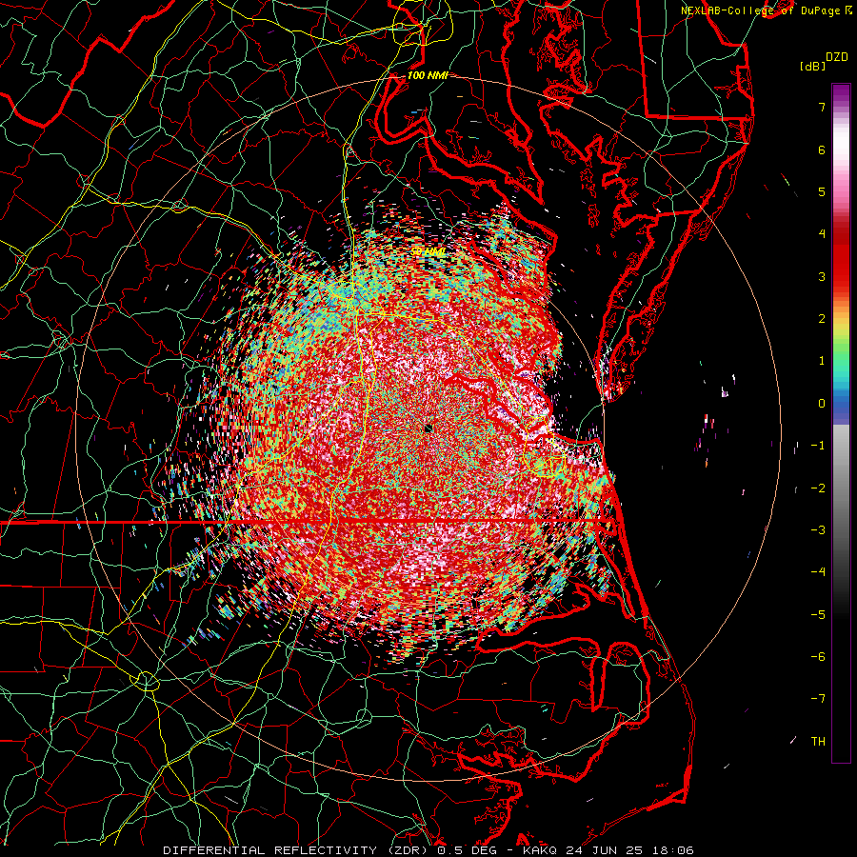
Task: Click the 4 value on color scale
Action: (822, 234)
